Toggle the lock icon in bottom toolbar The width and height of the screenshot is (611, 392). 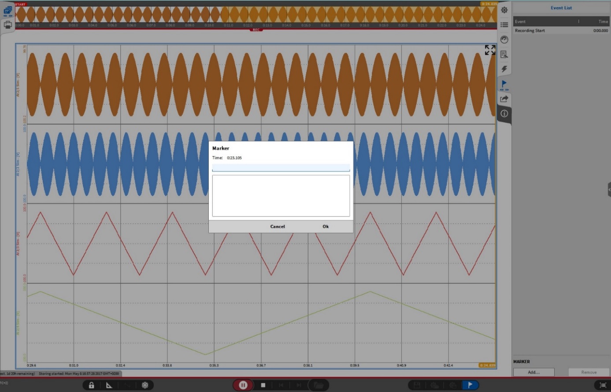92,385
